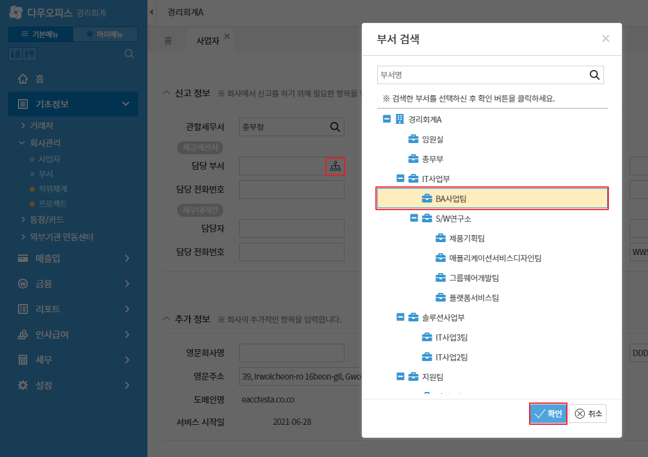Viewport: 648px width, 457px height.
Task: Click the magnifier icon in department search box
Action: 594,75
